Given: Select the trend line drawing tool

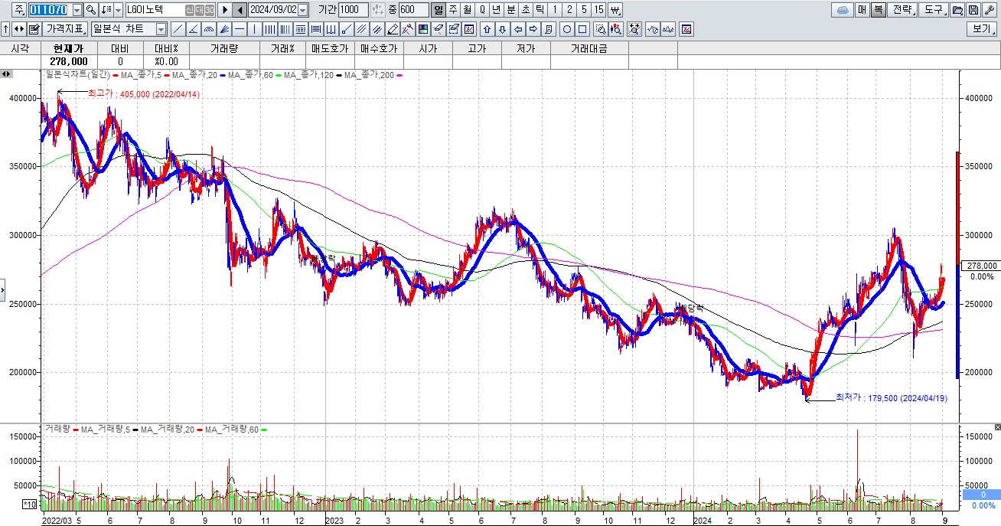Looking at the screenshot, I should point(178,29).
